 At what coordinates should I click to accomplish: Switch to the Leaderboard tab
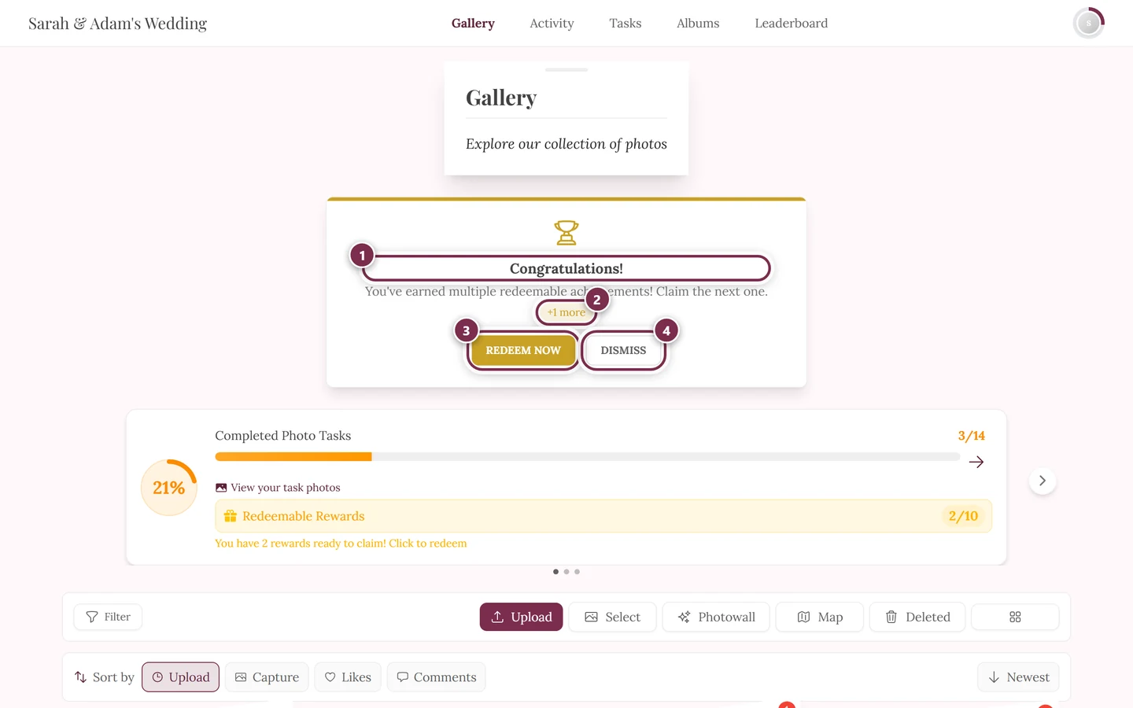coord(791,23)
